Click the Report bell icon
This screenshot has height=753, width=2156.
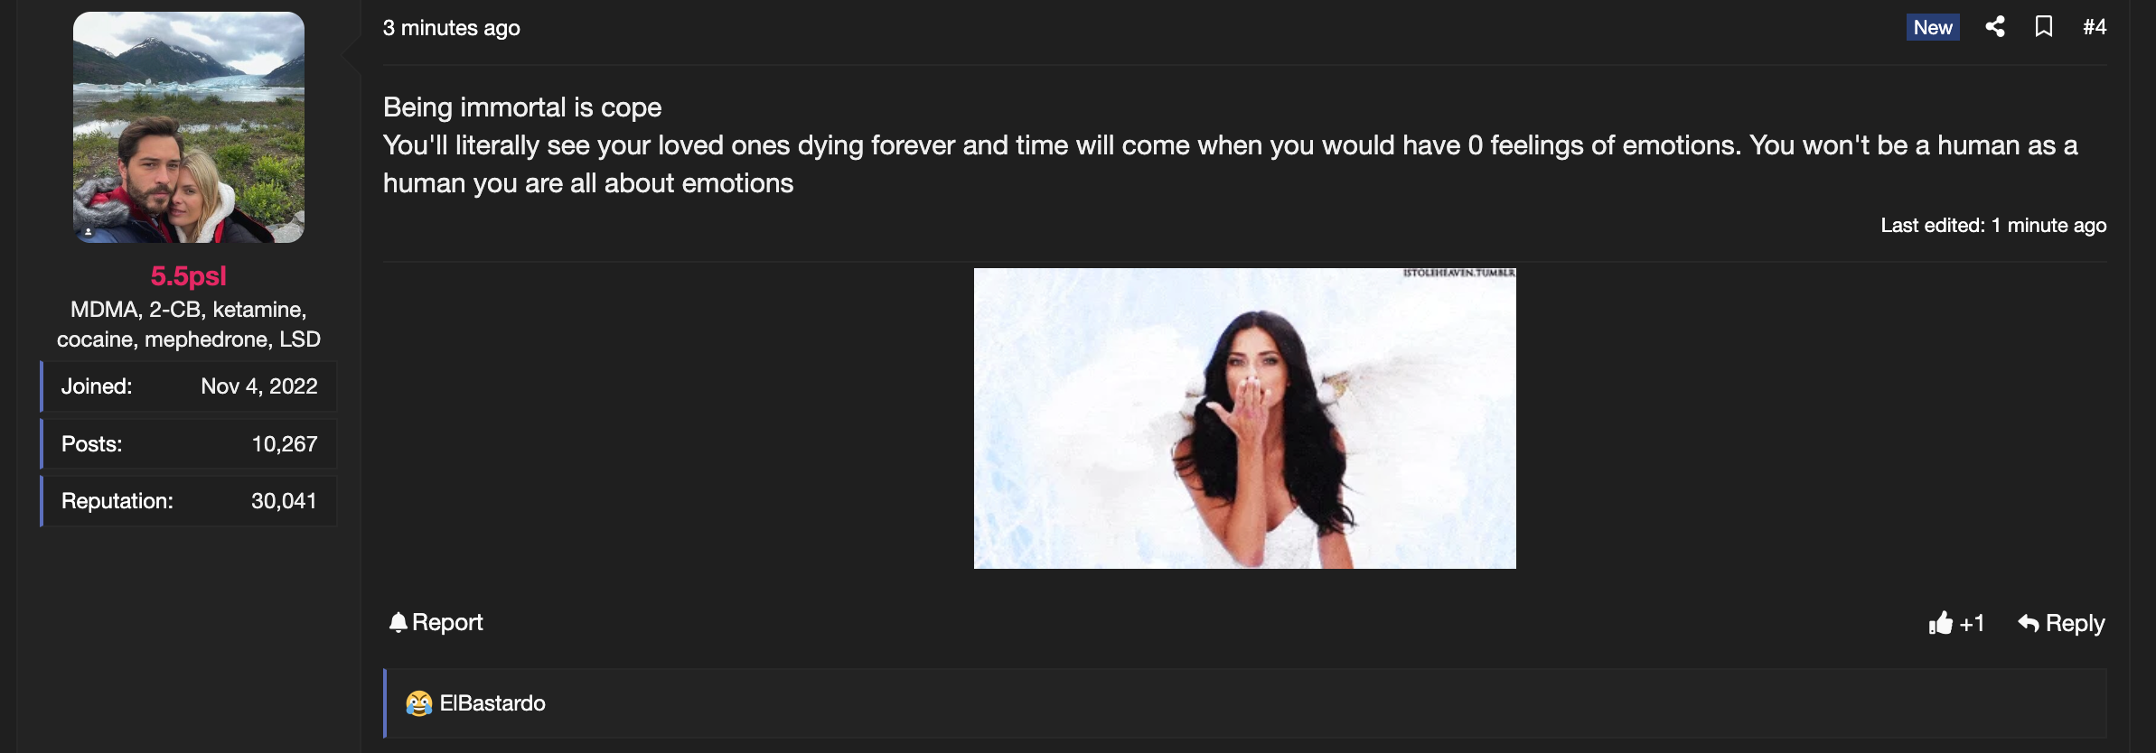tap(398, 622)
